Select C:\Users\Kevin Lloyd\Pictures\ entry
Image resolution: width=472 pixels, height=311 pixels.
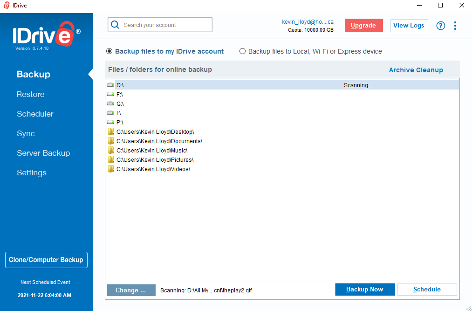(x=155, y=160)
